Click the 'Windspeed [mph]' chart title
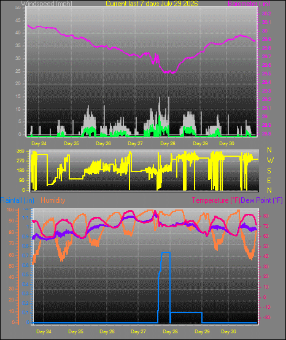This screenshot has width=286, height=340. [46, 4]
